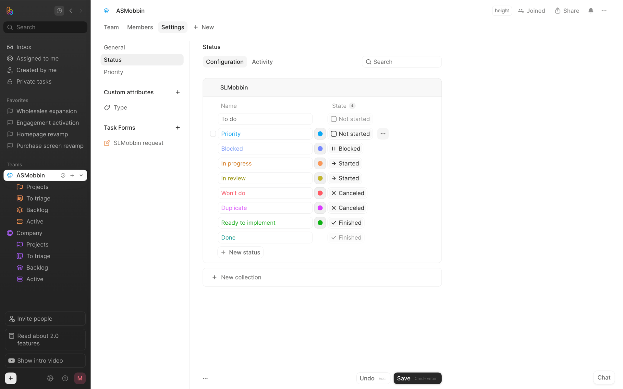The width and height of the screenshot is (623, 389).
Task: Open the Type custom attribute
Action: 142,108
